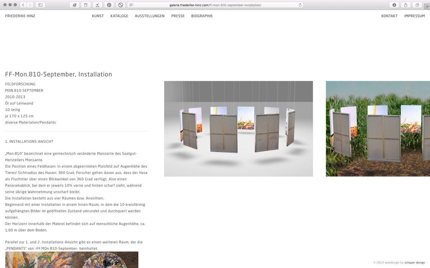This screenshot has height=268, width=430.
Task: Click the blocker extension icon with slashed circle
Action: tap(120, 5)
